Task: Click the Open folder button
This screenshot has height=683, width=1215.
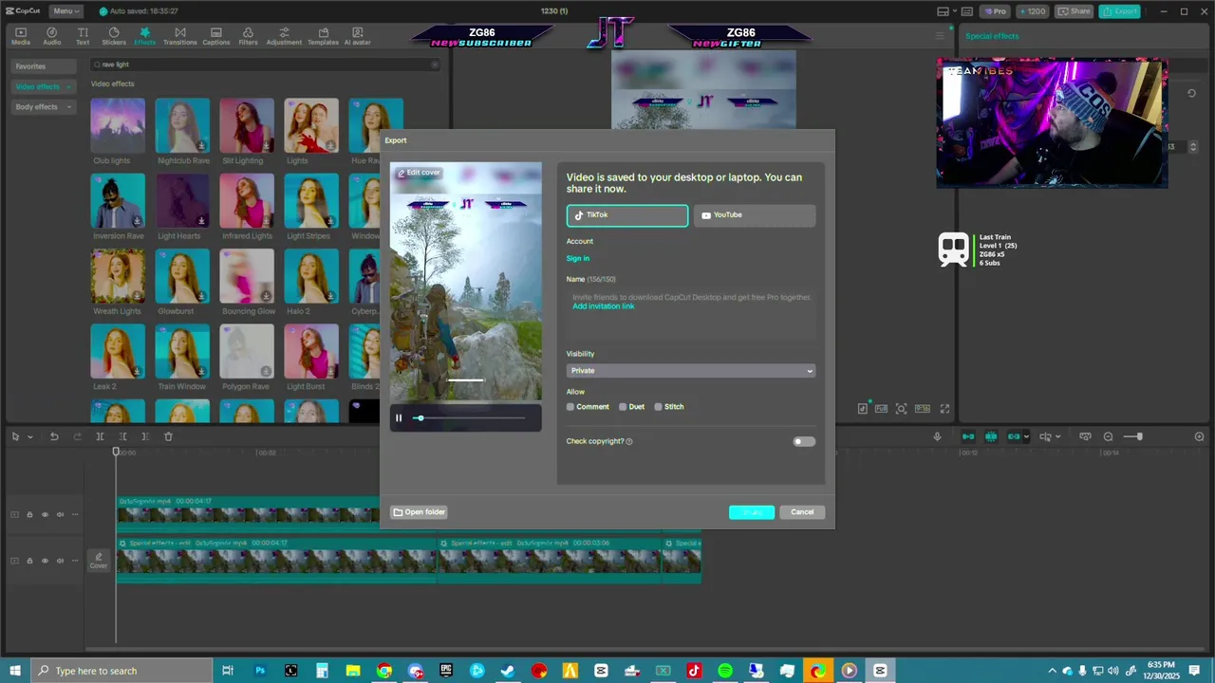Action: 420,512
